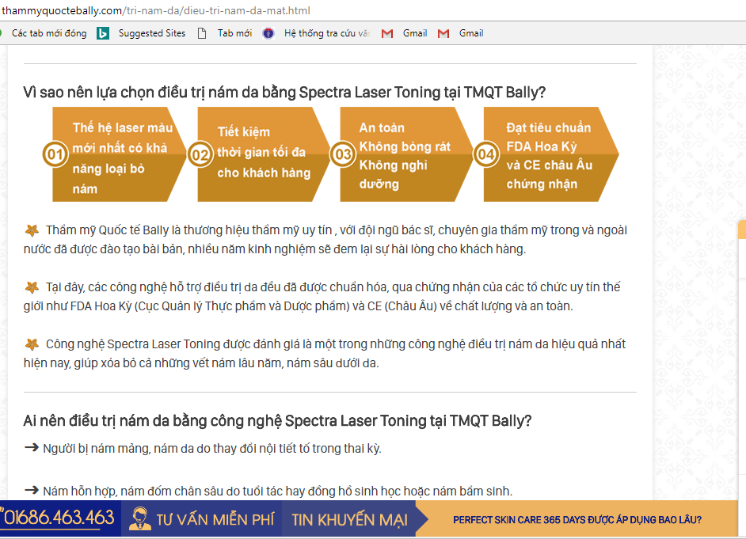Open the "Hệ thống tra cứu" bookmark icon
The image size is (746, 539).
coord(268,33)
